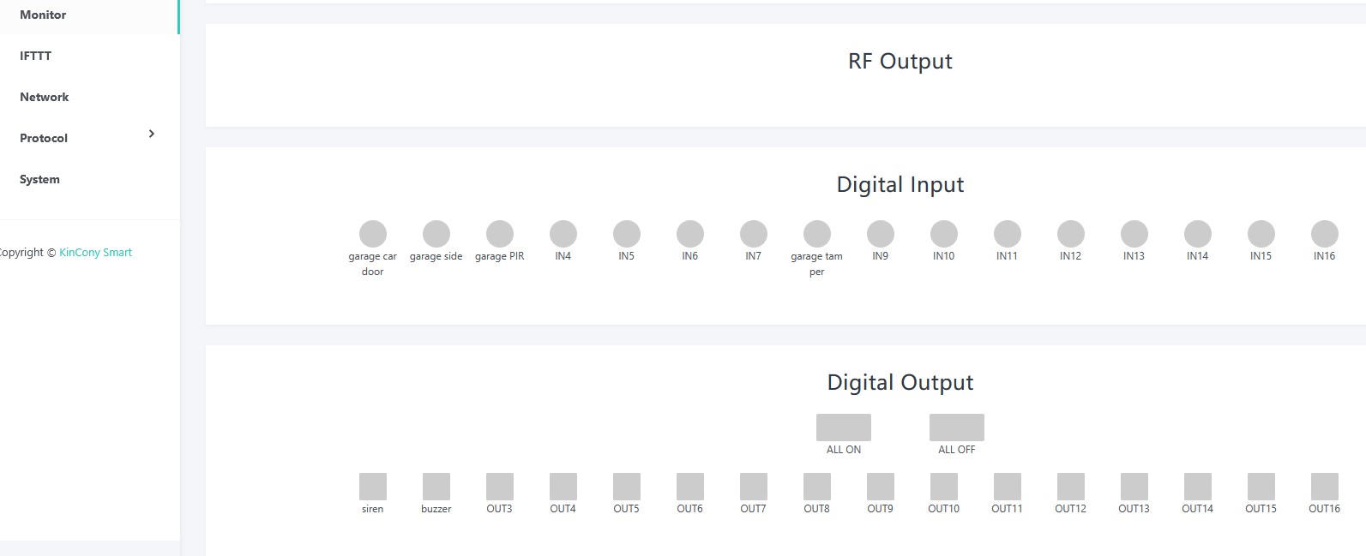Go to the IFTTT menu item
The width and height of the screenshot is (1366, 556).
tap(36, 56)
